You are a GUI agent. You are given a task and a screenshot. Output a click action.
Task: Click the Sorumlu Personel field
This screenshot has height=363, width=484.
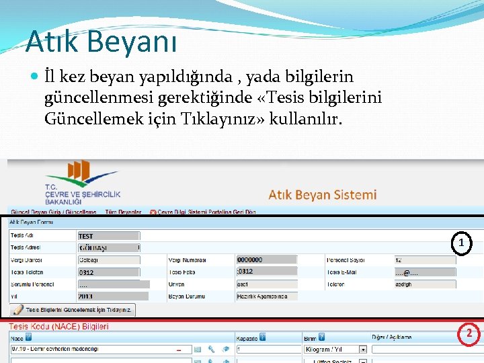(114, 284)
